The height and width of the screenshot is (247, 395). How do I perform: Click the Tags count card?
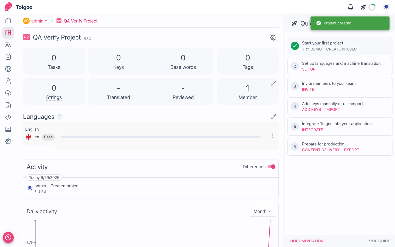(248, 61)
